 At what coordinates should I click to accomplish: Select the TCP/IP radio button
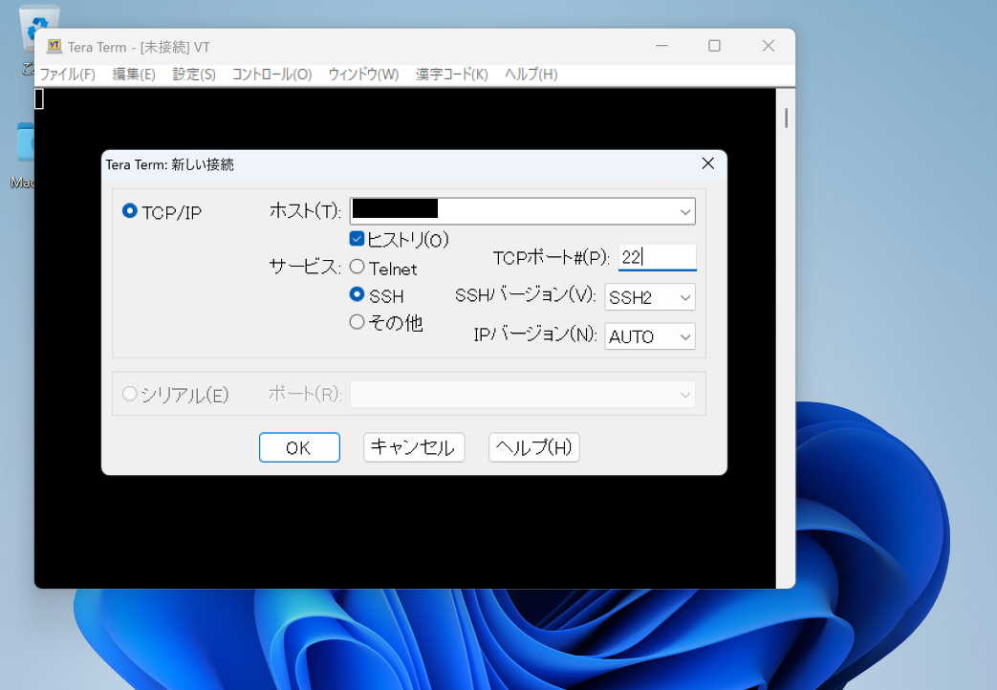pyautogui.click(x=130, y=211)
